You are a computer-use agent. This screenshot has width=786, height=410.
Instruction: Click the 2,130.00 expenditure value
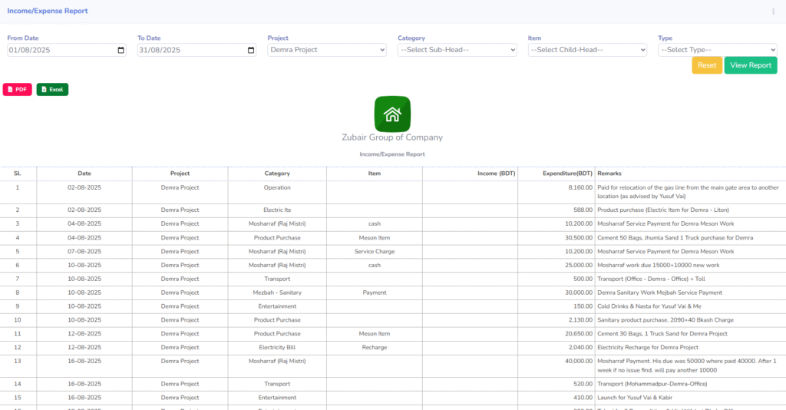(580, 319)
